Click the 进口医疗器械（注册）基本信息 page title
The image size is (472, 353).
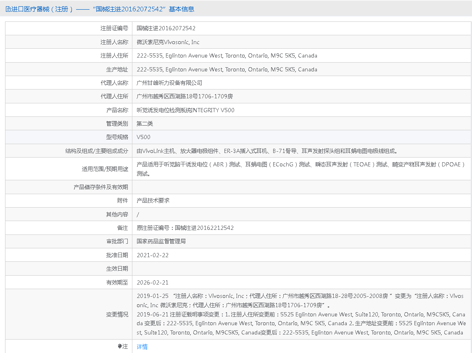click(x=101, y=9)
